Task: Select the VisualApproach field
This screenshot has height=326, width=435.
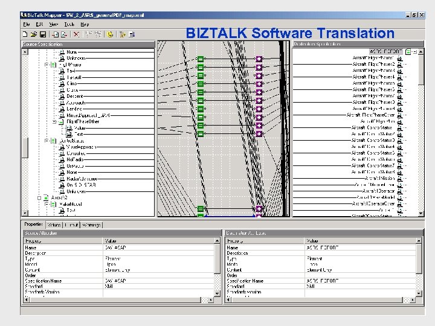Action: click(x=82, y=147)
